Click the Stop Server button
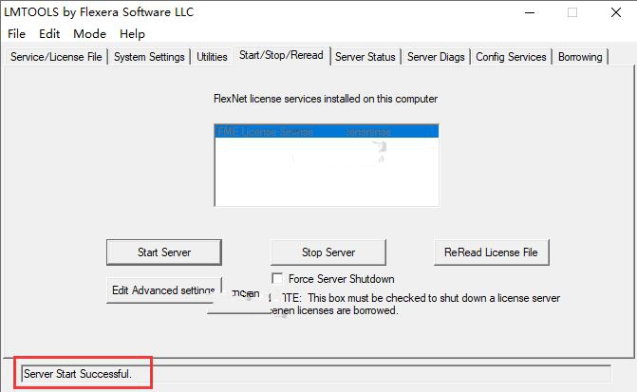Viewport: 637px width, 392px height. click(328, 252)
